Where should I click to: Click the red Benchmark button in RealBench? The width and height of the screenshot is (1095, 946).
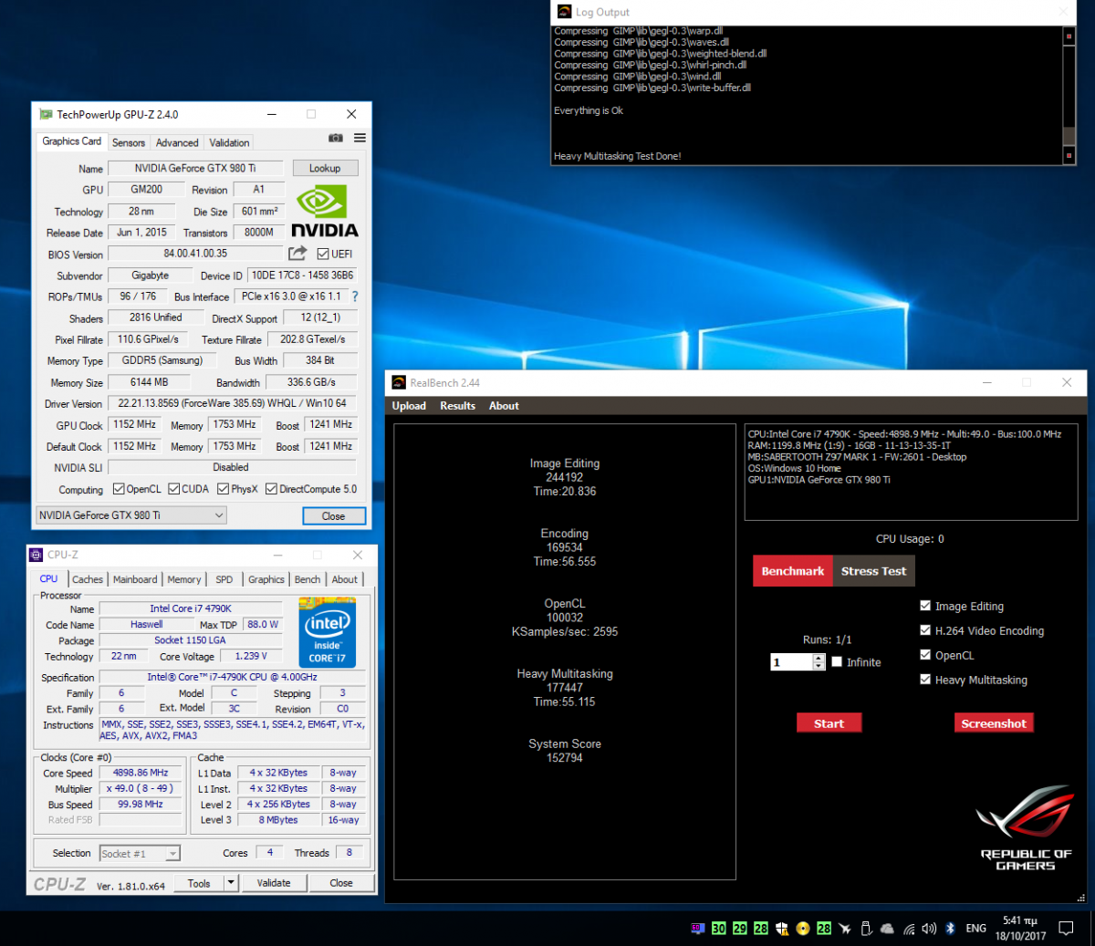pyautogui.click(x=793, y=571)
